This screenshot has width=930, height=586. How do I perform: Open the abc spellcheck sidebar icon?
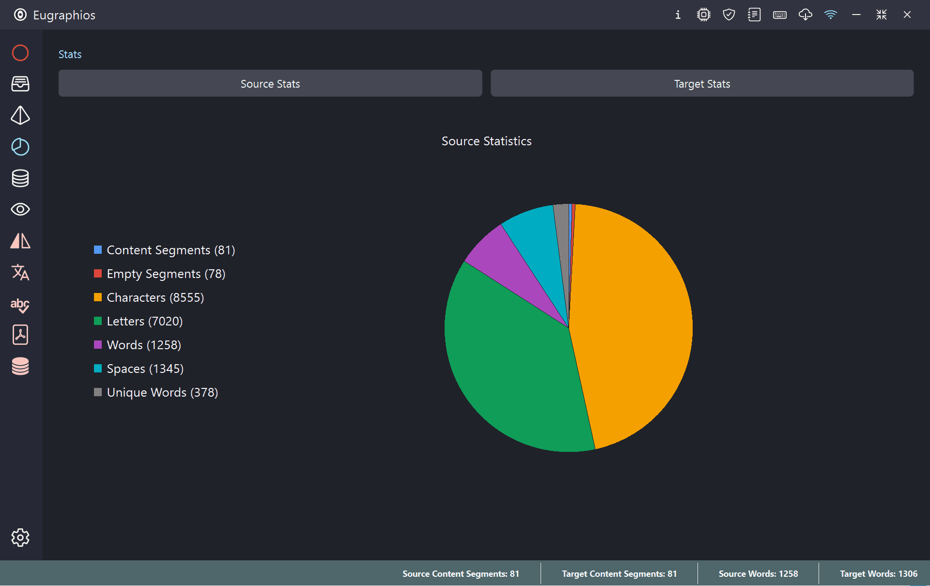[x=20, y=305]
